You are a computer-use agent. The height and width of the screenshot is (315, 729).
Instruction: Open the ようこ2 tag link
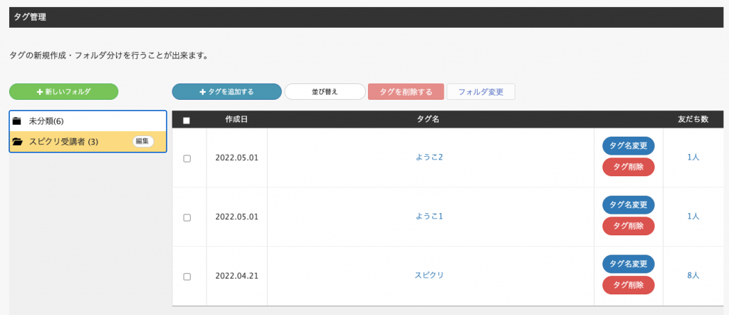coord(429,157)
